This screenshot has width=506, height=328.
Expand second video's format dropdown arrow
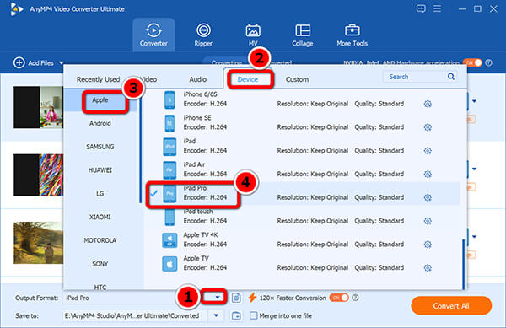[474, 169]
